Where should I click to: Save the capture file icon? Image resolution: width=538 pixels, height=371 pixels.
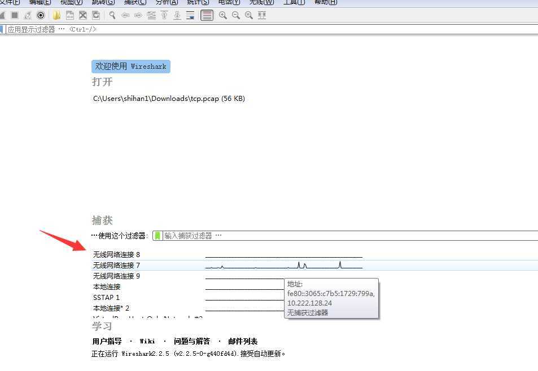[x=70, y=15]
